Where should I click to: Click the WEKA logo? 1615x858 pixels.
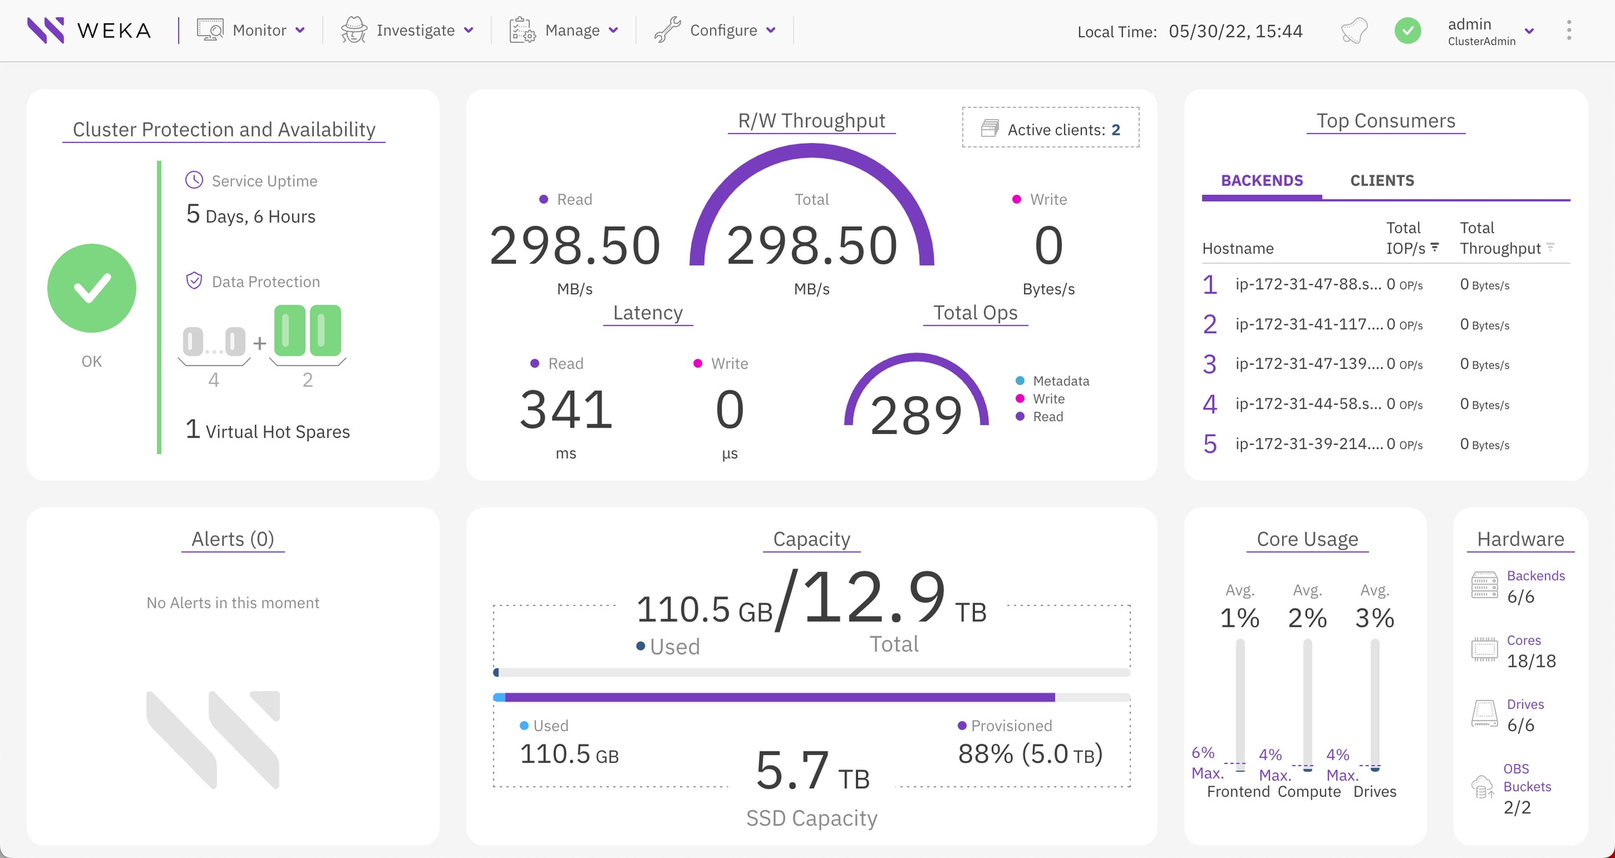88,30
